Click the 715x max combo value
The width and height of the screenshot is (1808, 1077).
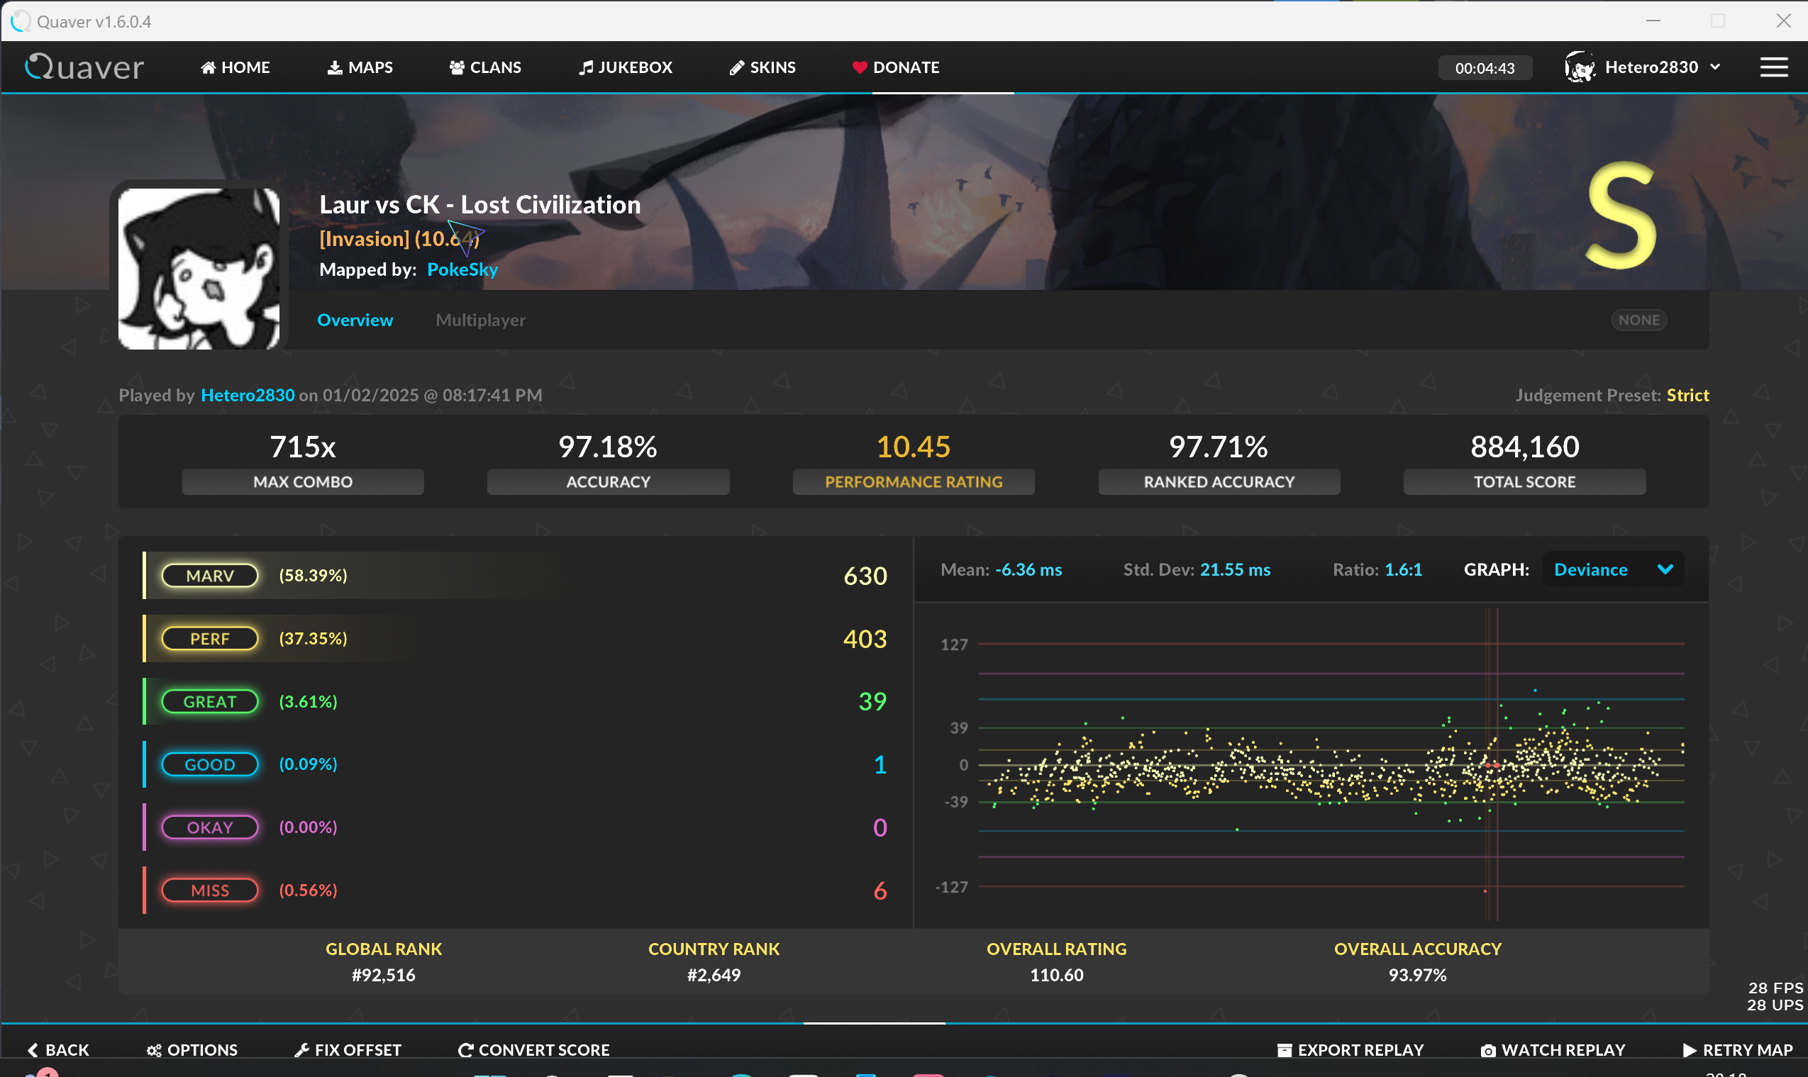pos(303,447)
